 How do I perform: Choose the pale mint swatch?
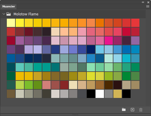(109, 58)
